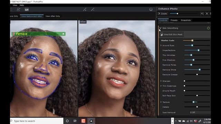
Task: Click the Fine Shadows slider handle
Action: 193,60
